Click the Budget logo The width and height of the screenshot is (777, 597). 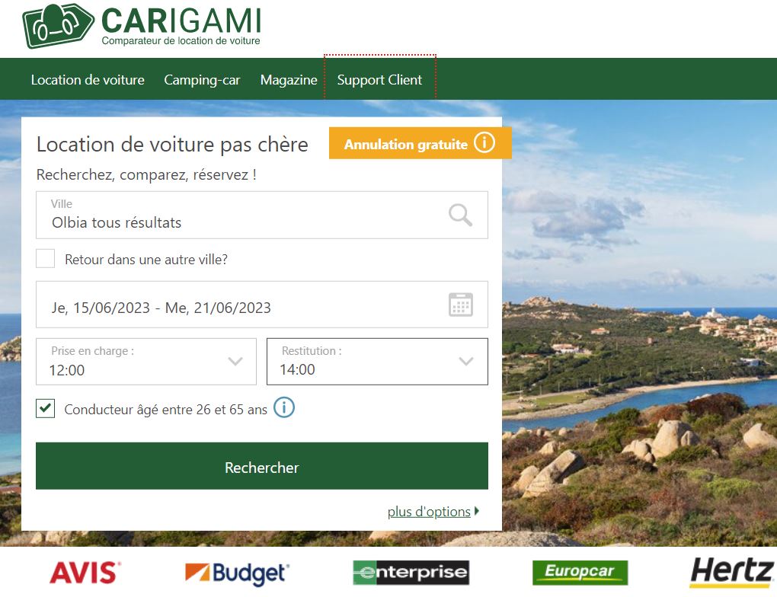click(x=238, y=573)
